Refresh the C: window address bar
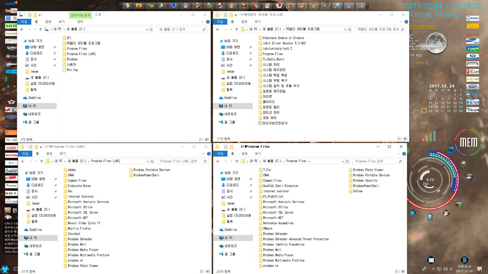Image resolution: width=488 pixels, height=274 pixels. [151, 29]
